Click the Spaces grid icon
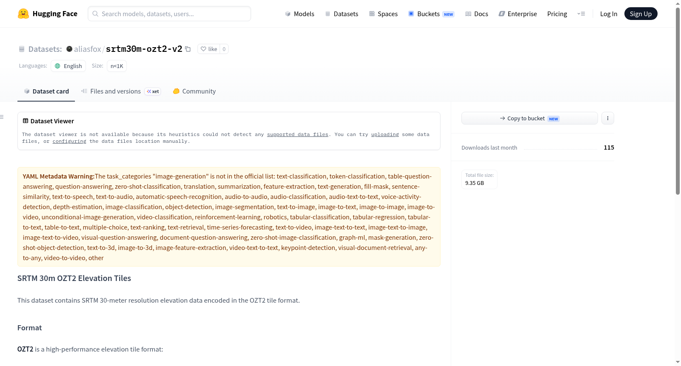The width and height of the screenshot is (681, 366). (372, 14)
